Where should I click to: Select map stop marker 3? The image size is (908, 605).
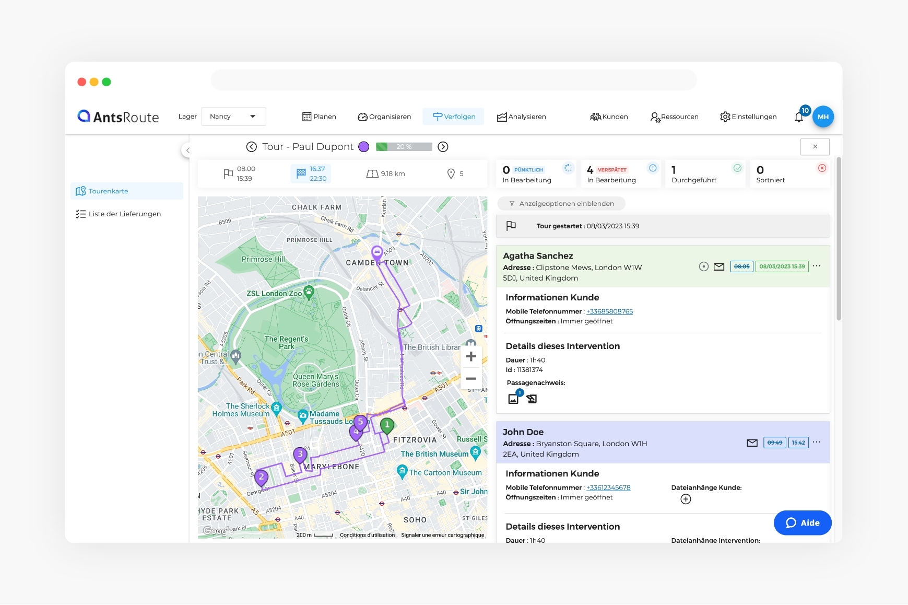click(x=300, y=456)
